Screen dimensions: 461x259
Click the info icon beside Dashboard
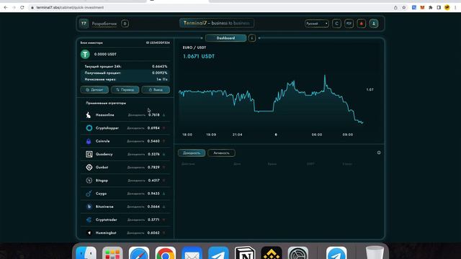[252, 38]
